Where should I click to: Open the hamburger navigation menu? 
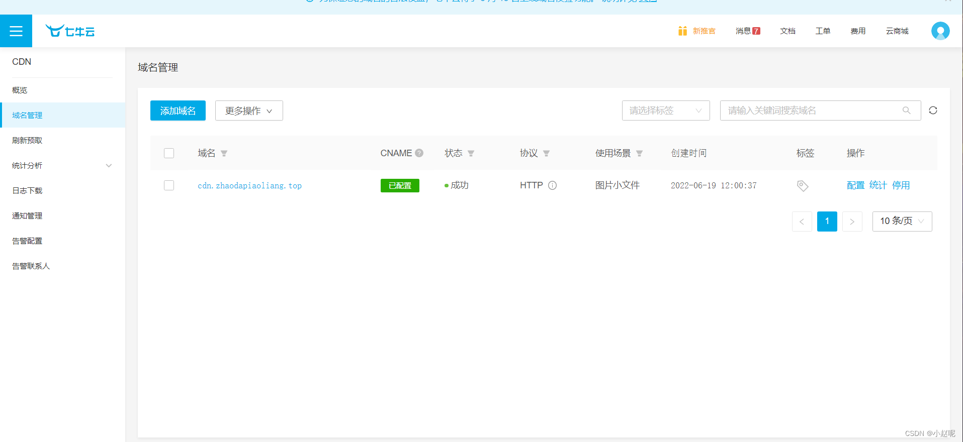click(16, 31)
